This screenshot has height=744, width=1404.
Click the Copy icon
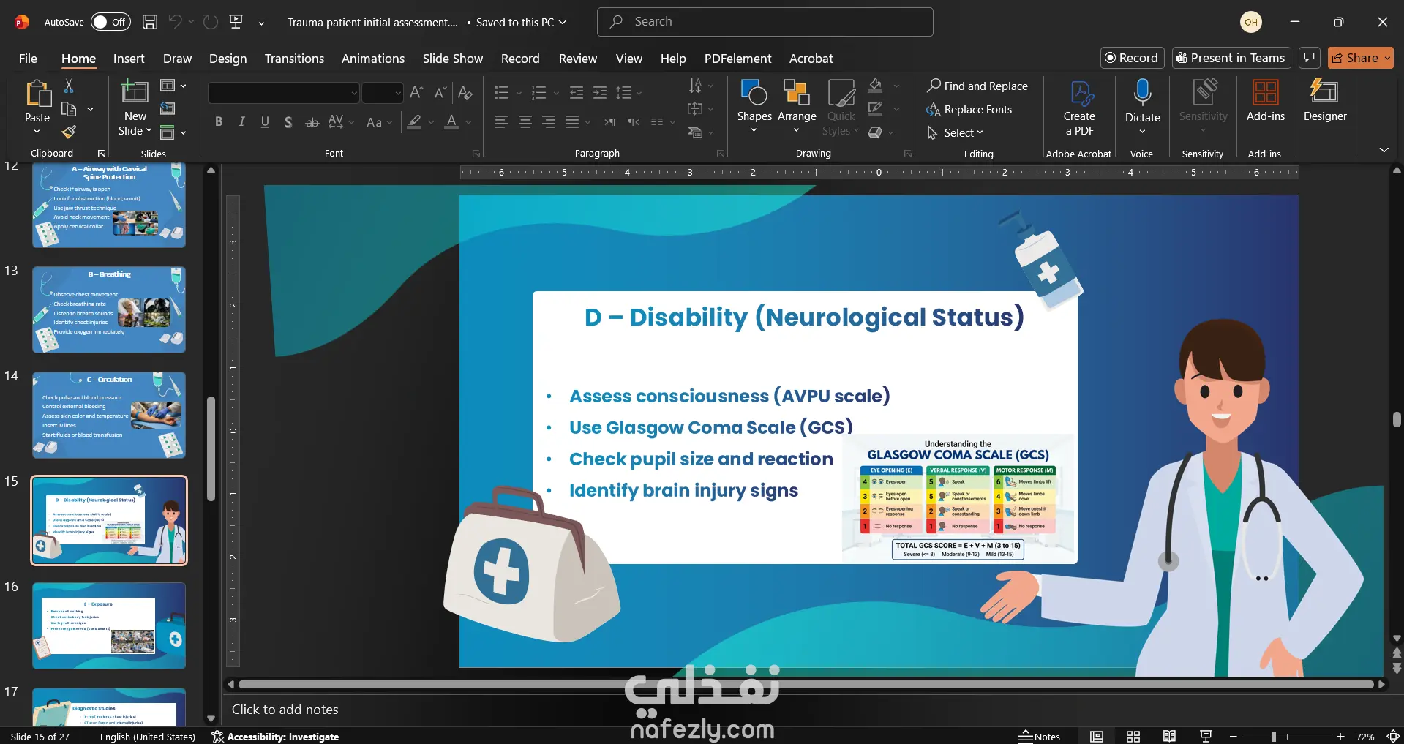69,109
